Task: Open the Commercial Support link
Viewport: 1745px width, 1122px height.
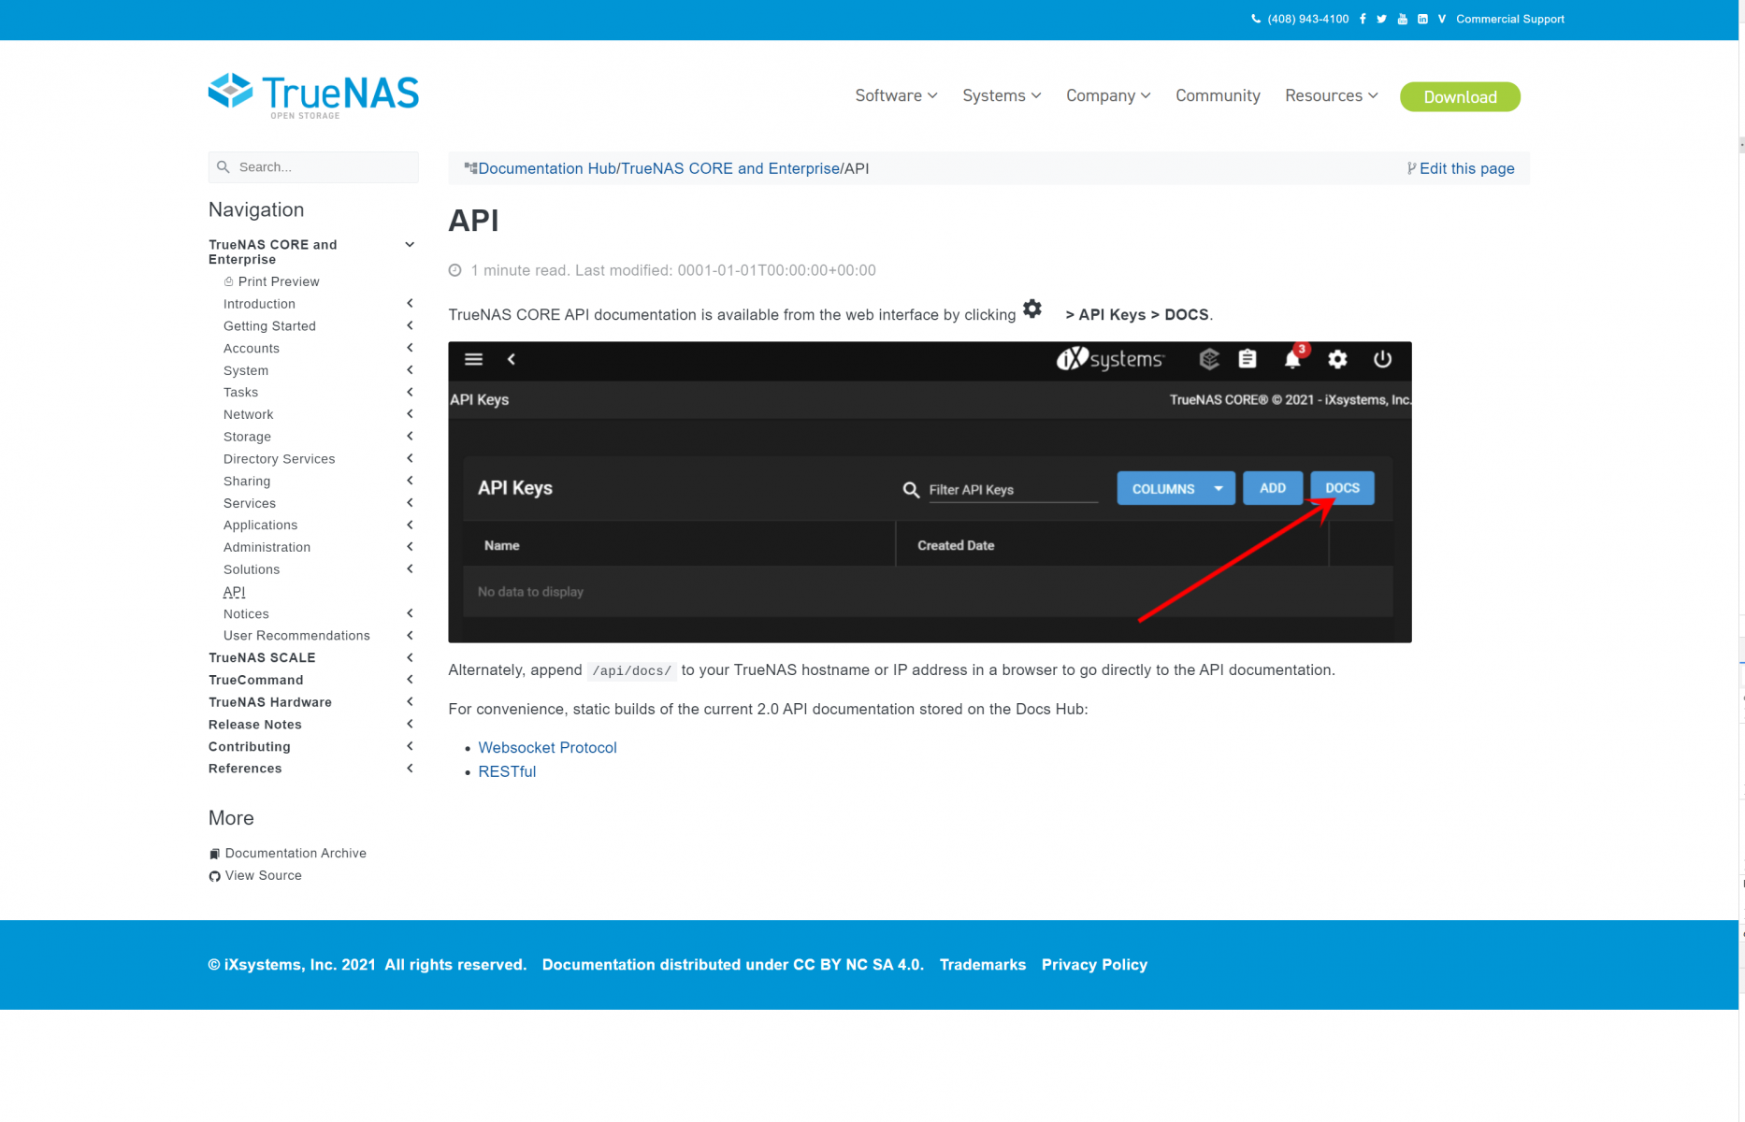Action: coord(1509,19)
